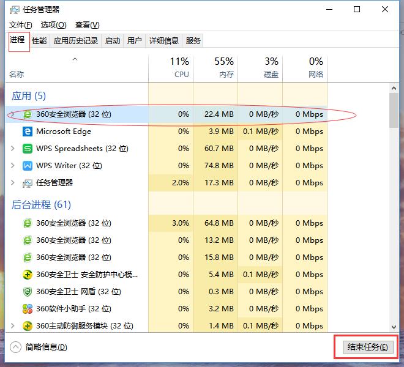Click the 360主动防御服务模块 icon

(x=28, y=326)
